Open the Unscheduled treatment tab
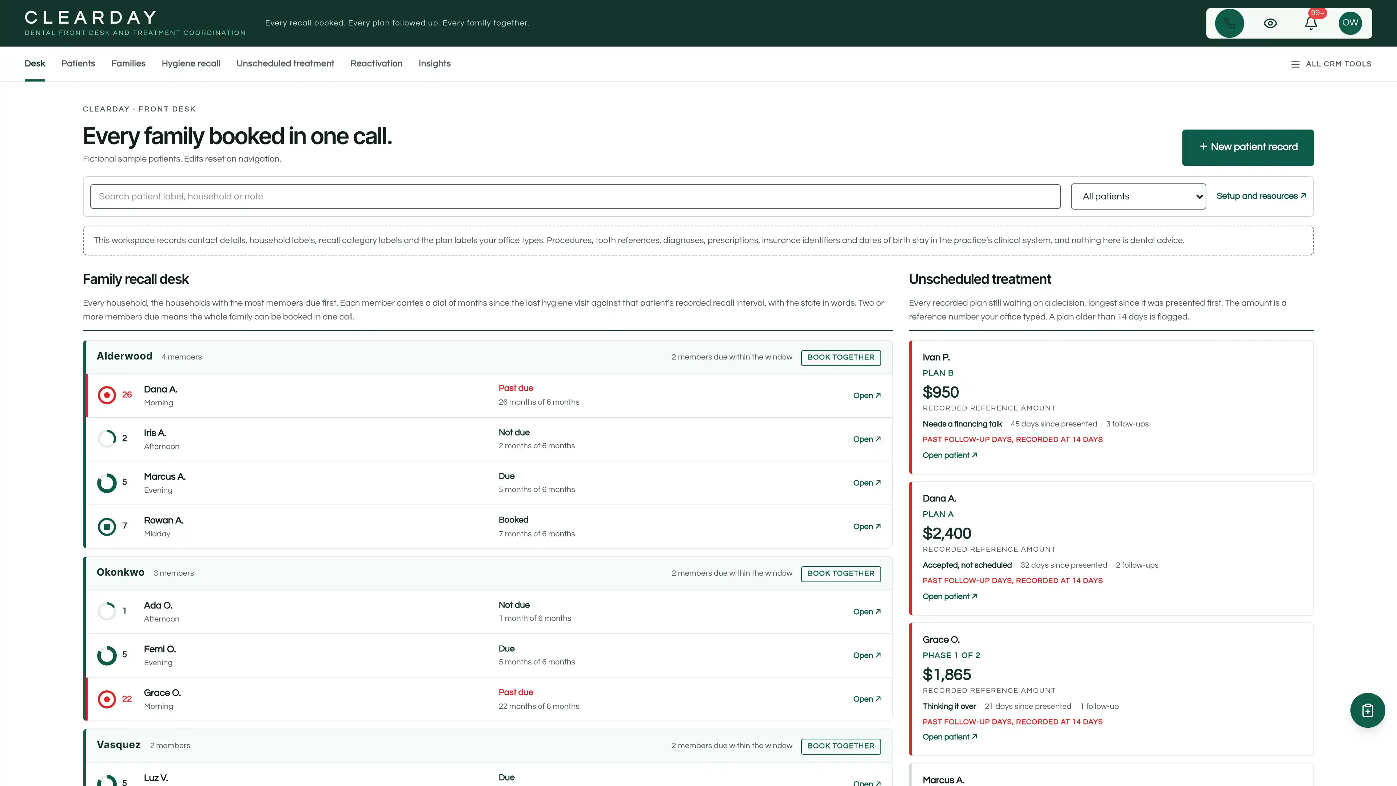Screen dimensions: 1397x786 [285, 63]
